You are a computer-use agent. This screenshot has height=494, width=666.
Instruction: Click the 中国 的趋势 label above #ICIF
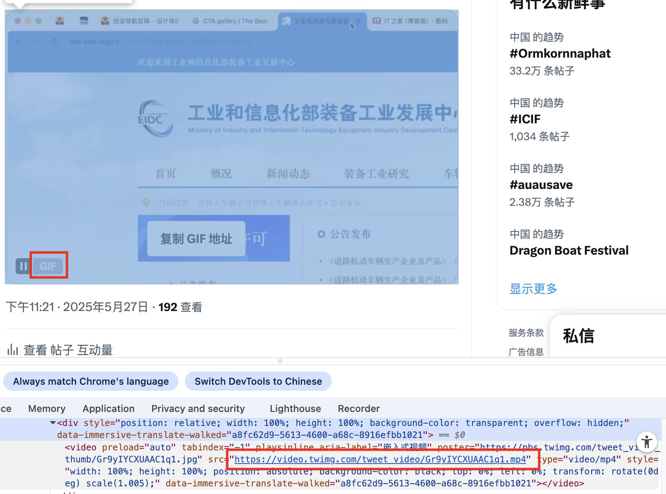[536, 103]
